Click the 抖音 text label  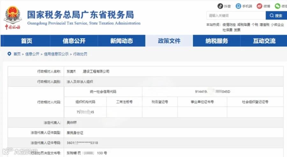227,6
